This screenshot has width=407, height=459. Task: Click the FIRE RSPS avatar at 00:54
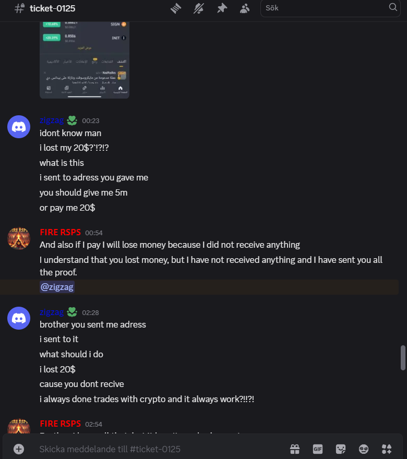click(19, 238)
